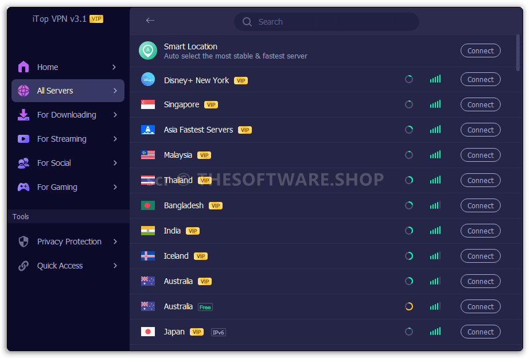Open the For Streaming server list
This screenshot has height=358, width=530.
point(68,139)
